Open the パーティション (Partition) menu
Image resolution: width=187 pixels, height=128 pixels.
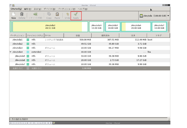pos(67,9)
